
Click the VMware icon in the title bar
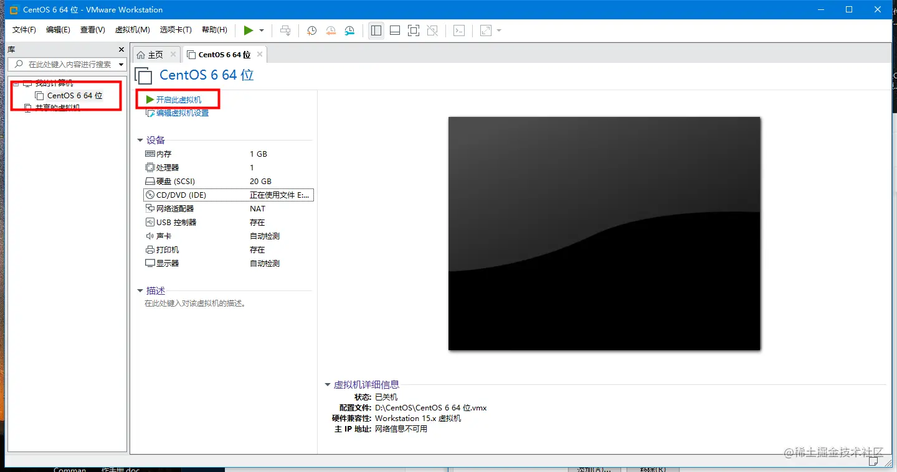tap(14, 9)
